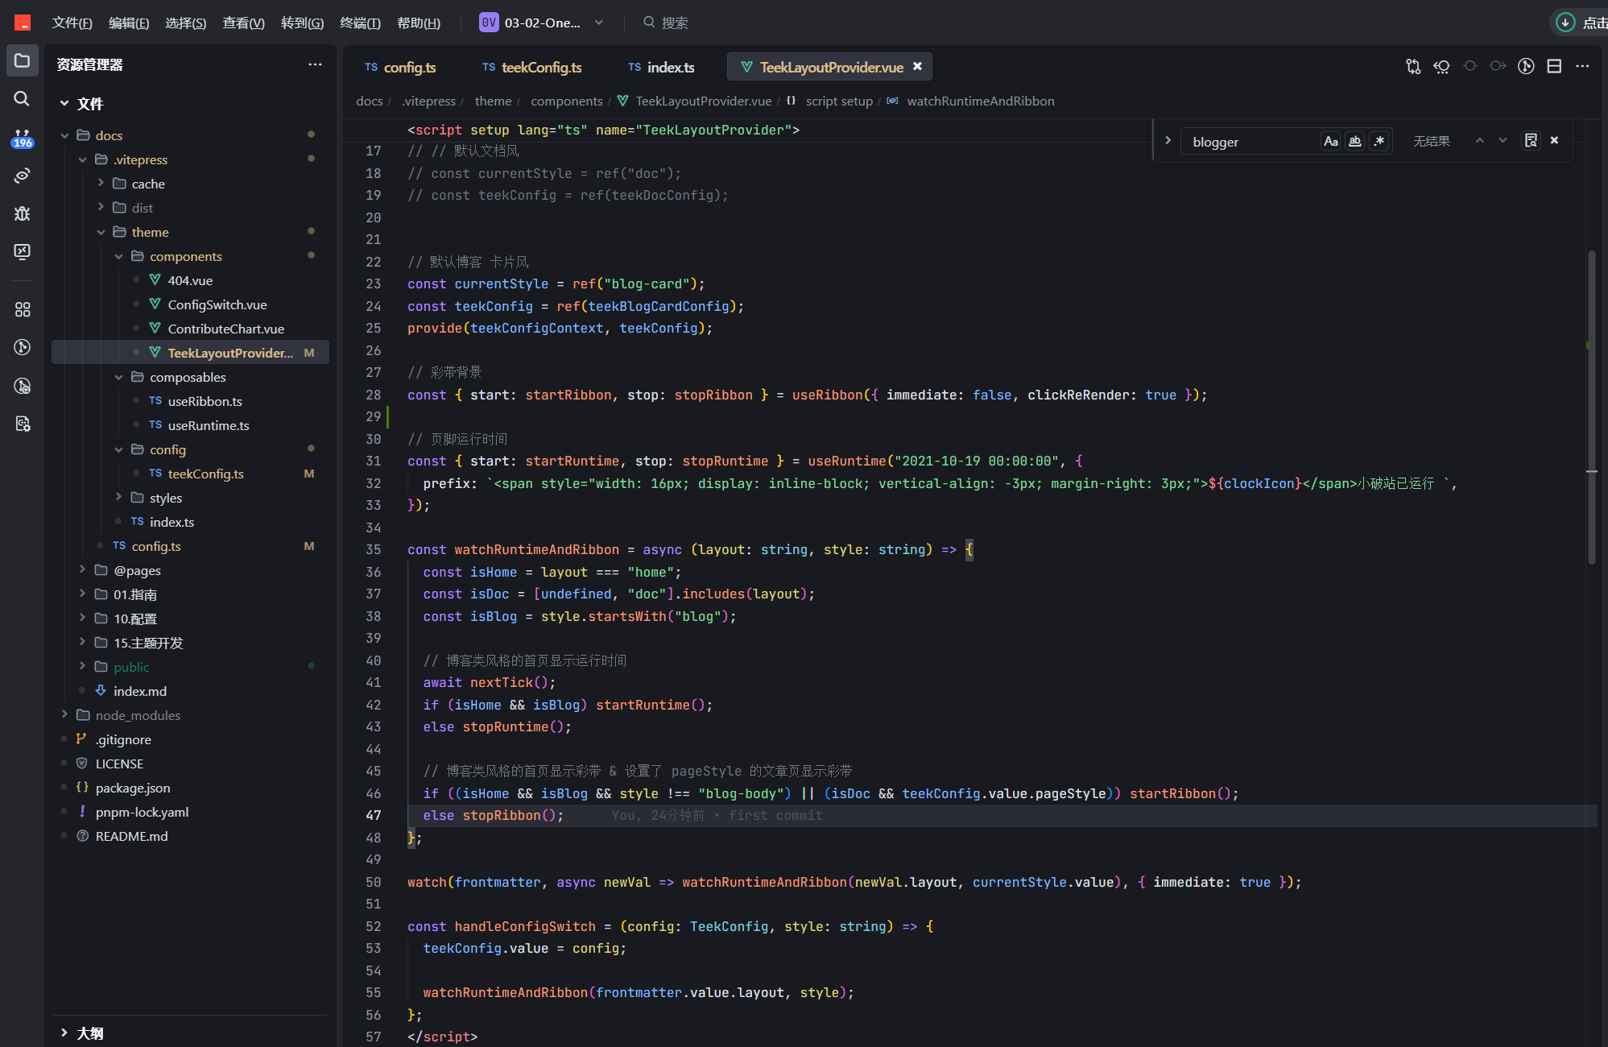Open the eye-shaped activity bar icon
This screenshot has height=1047, width=1608.
22,175
